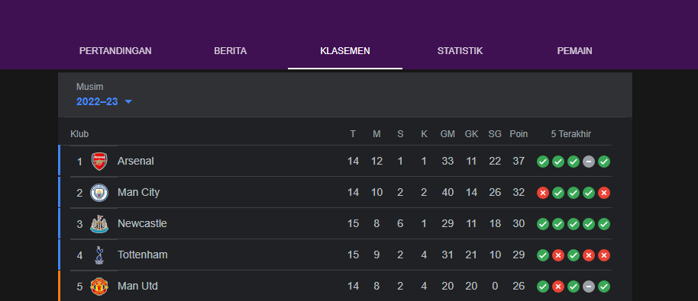Click Arsenal's grey draw result icon
This screenshot has width=698, height=301.
pyautogui.click(x=589, y=162)
